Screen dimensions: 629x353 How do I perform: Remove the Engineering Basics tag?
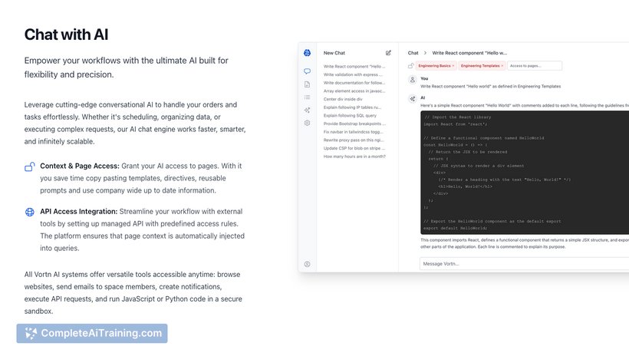453,66
